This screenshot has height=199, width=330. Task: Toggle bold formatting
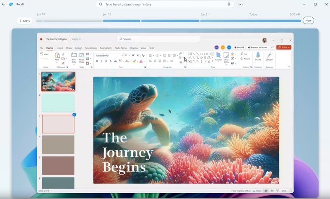click(97, 61)
